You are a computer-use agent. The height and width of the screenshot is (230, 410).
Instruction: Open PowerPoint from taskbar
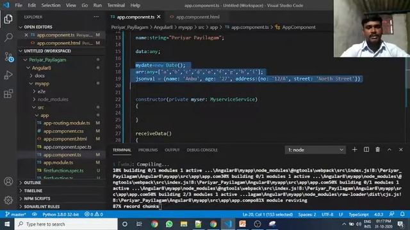pyautogui.click(x=242, y=224)
